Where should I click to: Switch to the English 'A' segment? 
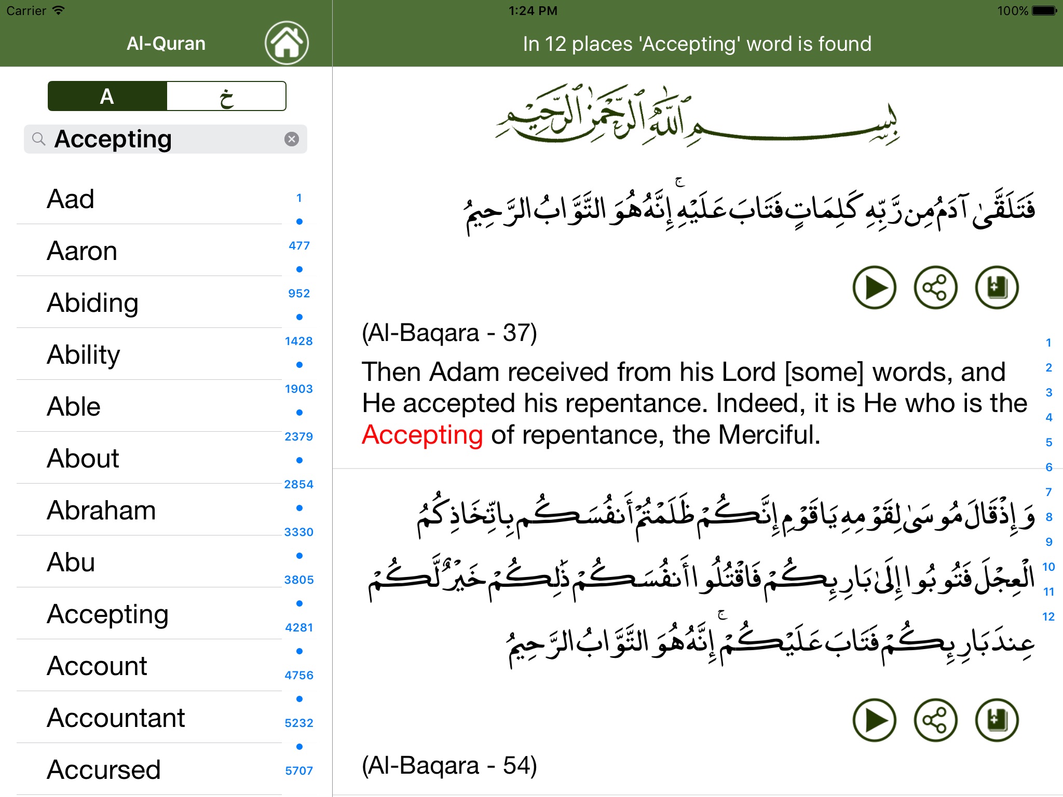pos(107,96)
